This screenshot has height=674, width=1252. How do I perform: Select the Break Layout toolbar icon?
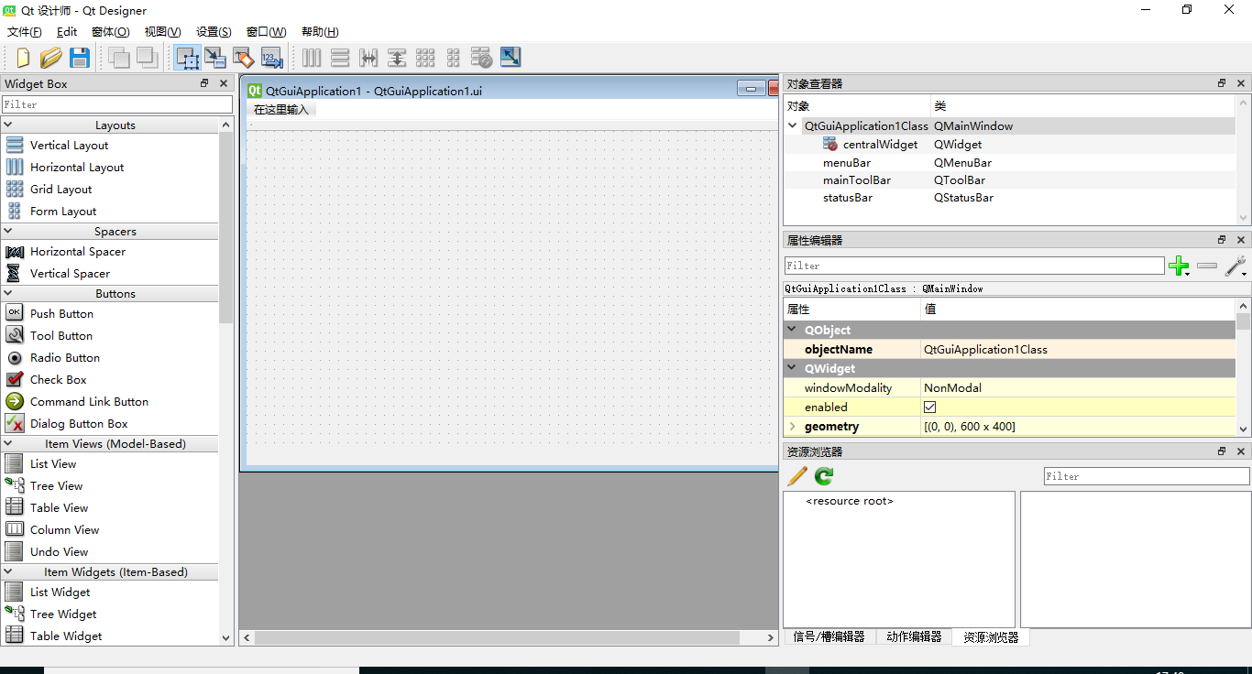click(x=481, y=57)
